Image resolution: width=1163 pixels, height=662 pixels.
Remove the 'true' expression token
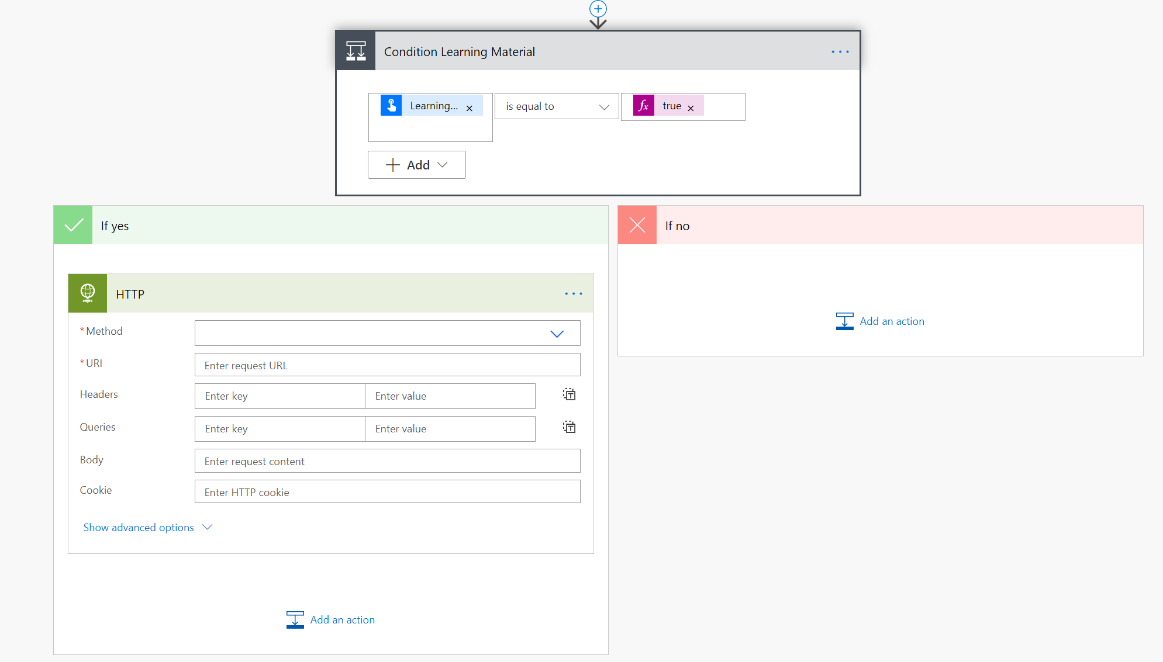click(692, 106)
